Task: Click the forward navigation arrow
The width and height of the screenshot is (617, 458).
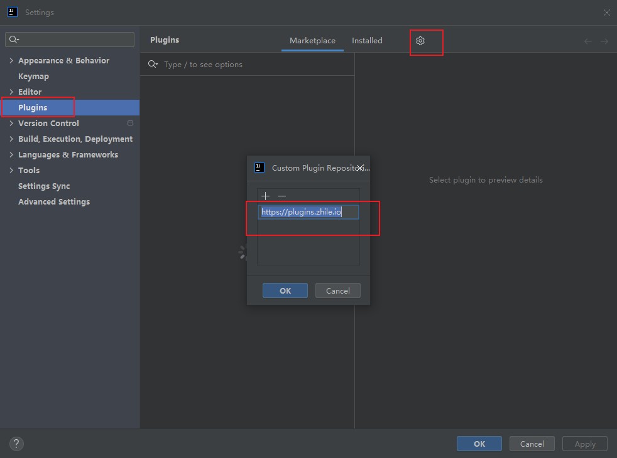Action: click(x=604, y=41)
